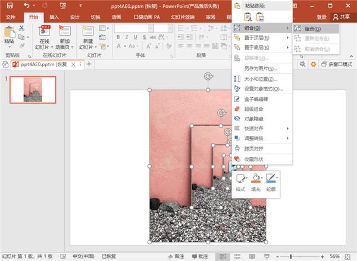Choose 跨页对齐 menu item
Screen dimensions: 357x261
pyautogui.click(x=262, y=149)
